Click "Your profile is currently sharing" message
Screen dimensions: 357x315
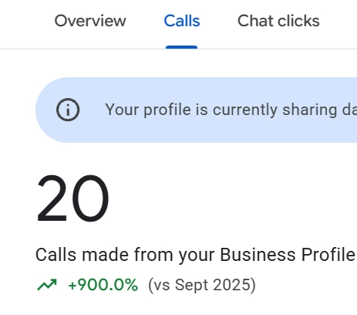(x=221, y=110)
